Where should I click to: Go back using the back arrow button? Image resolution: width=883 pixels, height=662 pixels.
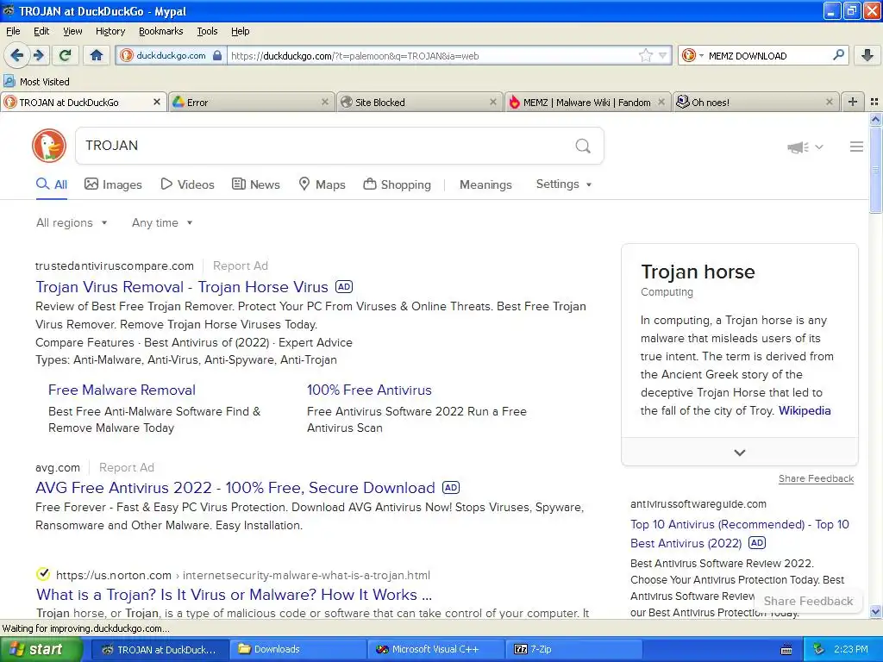(x=16, y=55)
